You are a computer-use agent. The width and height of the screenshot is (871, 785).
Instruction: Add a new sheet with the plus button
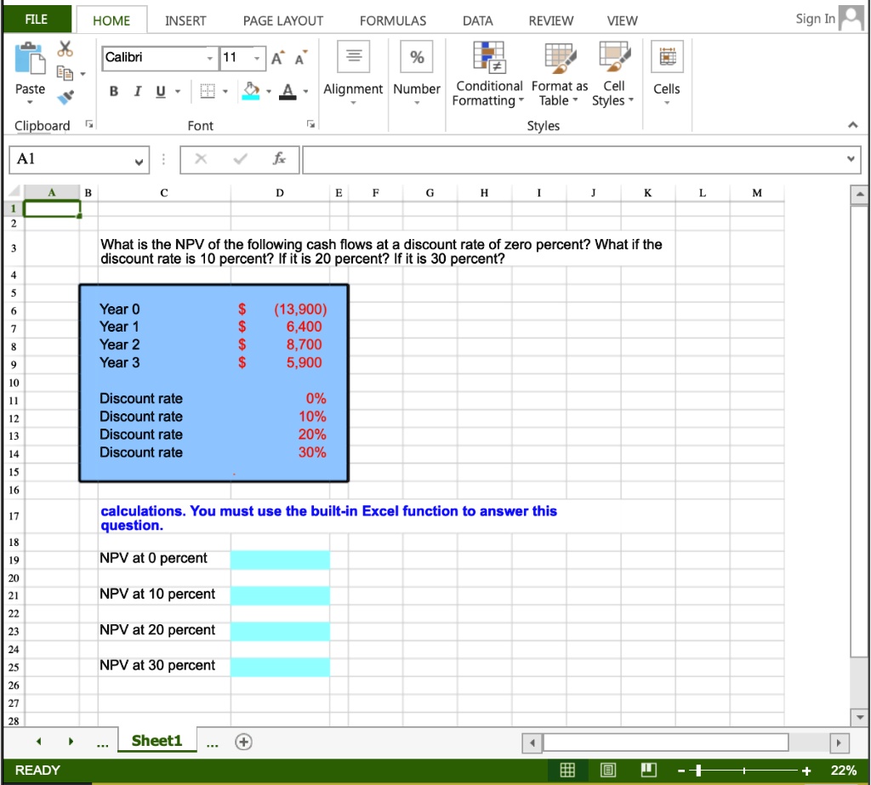tap(243, 740)
